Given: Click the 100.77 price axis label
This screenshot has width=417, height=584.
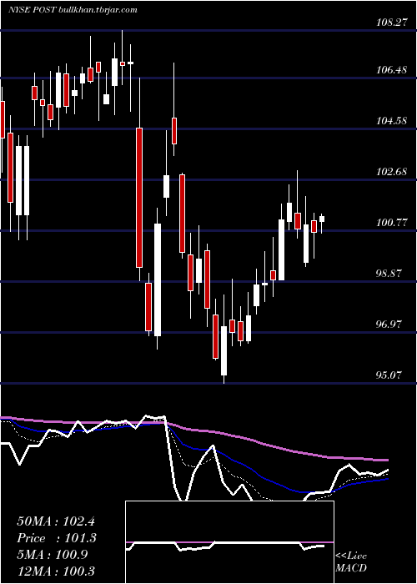Looking at the screenshot, I should click(391, 223).
